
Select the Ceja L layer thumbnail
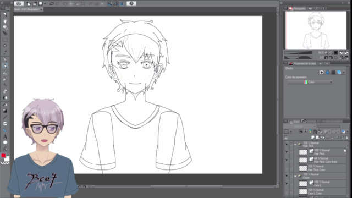point(303,183)
